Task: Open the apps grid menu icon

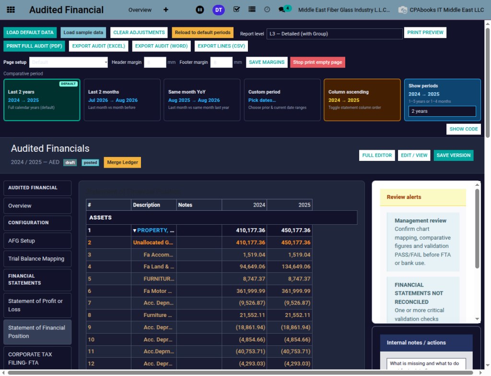Action: tap(11, 10)
